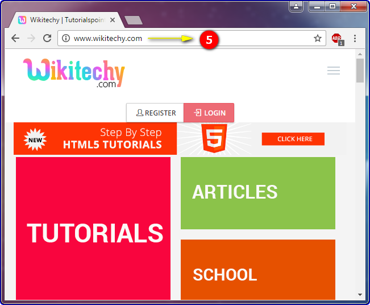The width and height of the screenshot is (370, 305).
Task: Select the Wikitechy browser tab
Action: coord(63,20)
